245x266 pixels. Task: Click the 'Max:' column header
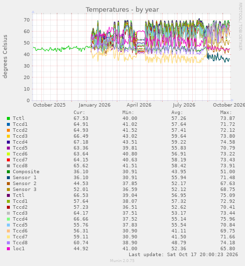pos(226,113)
